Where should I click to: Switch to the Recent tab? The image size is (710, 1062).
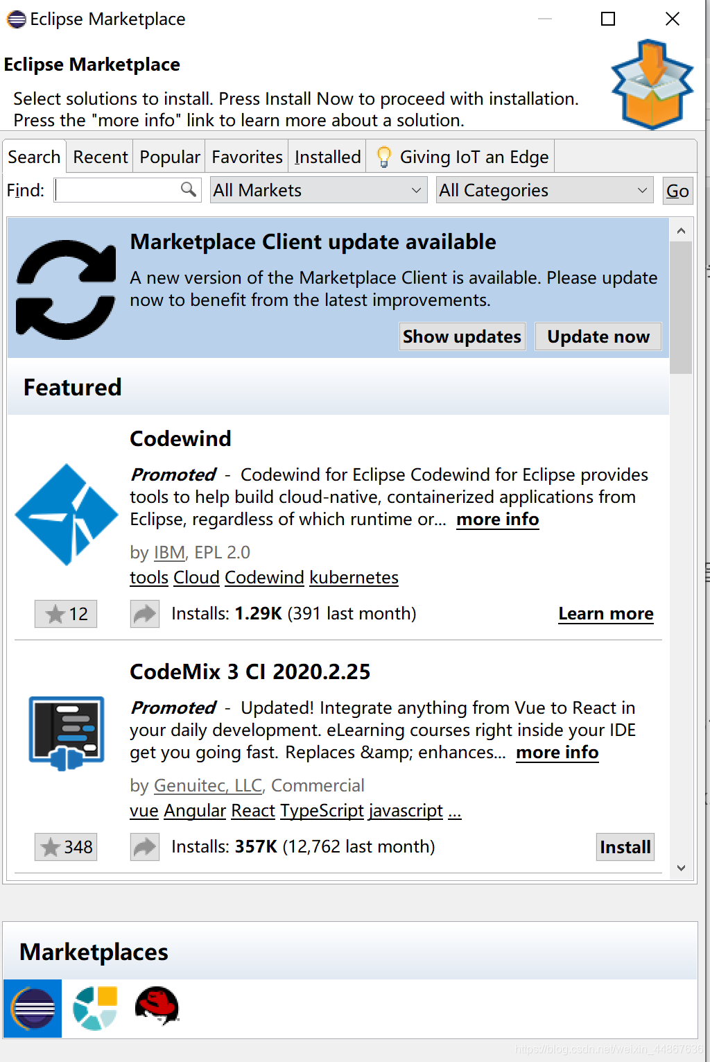pyautogui.click(x=101, y=157)
